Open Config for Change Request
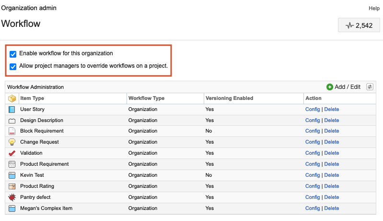The height and width of the screenshot is (221, 383). [313, 142]
